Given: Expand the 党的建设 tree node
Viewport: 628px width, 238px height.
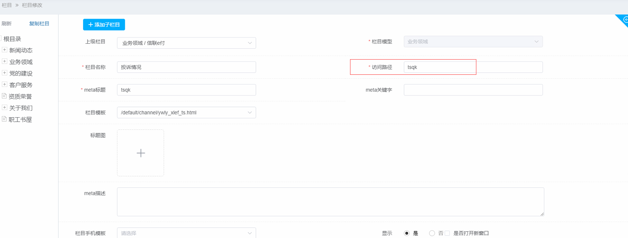Looking at the screenshot, I should click(x=5, y=73).
